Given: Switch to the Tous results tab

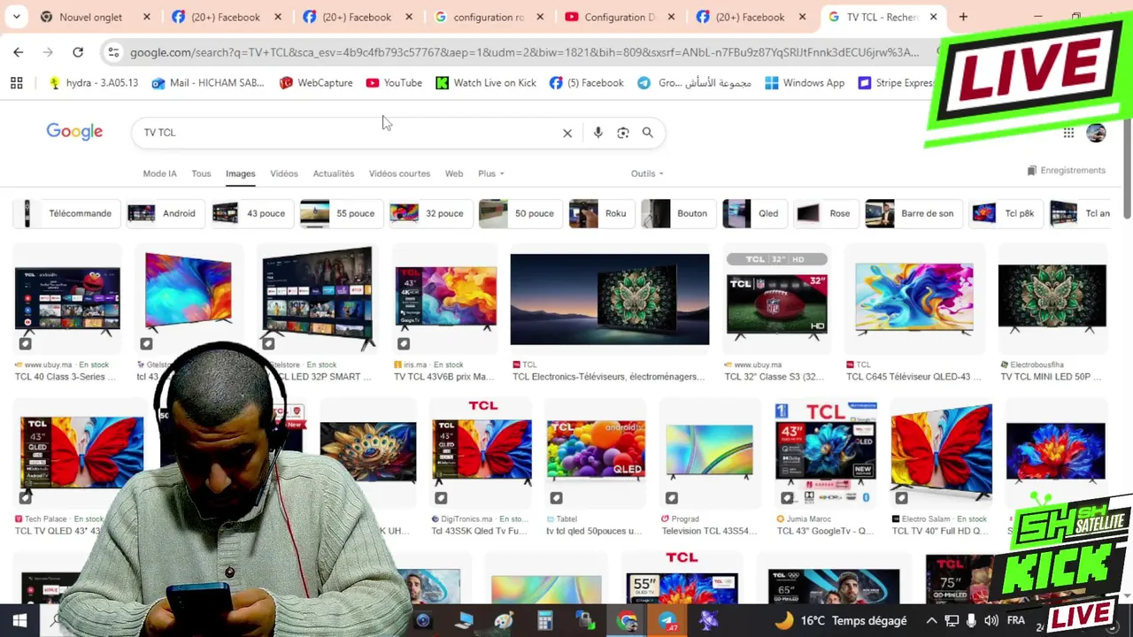Looking at the screenshot, I should tap(201, 173).
